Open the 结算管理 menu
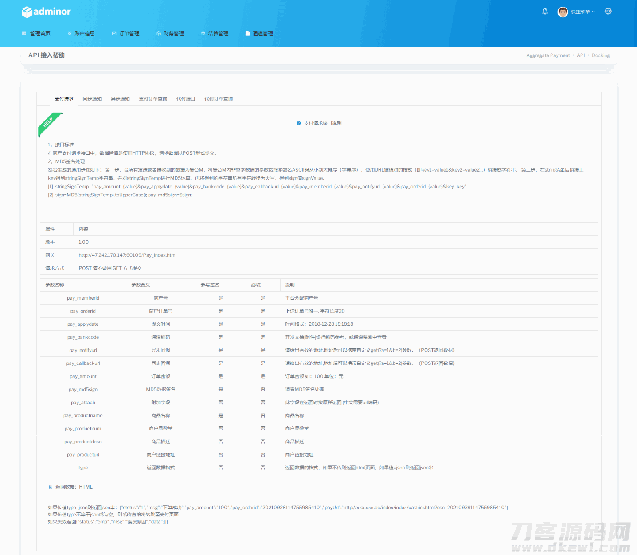The height and width of the screenshot is (555, 637). (x=215, y=34)
